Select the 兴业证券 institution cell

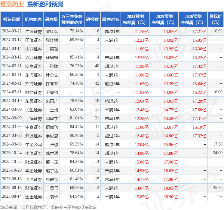tap(34, 58)
